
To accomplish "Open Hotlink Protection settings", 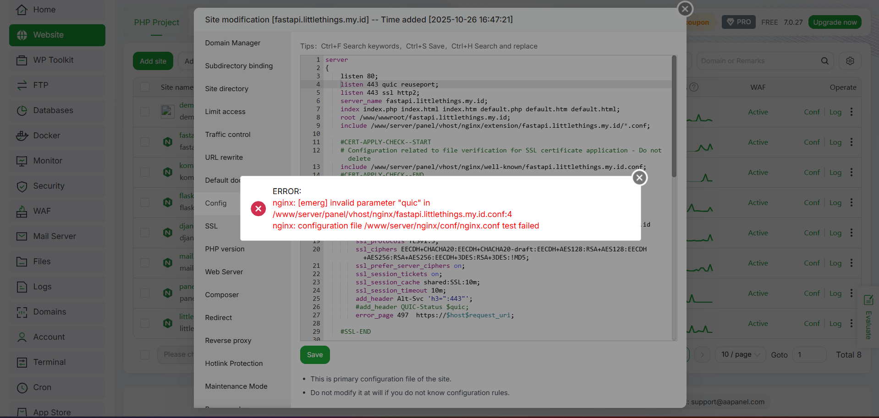I will tap(242, 364).
